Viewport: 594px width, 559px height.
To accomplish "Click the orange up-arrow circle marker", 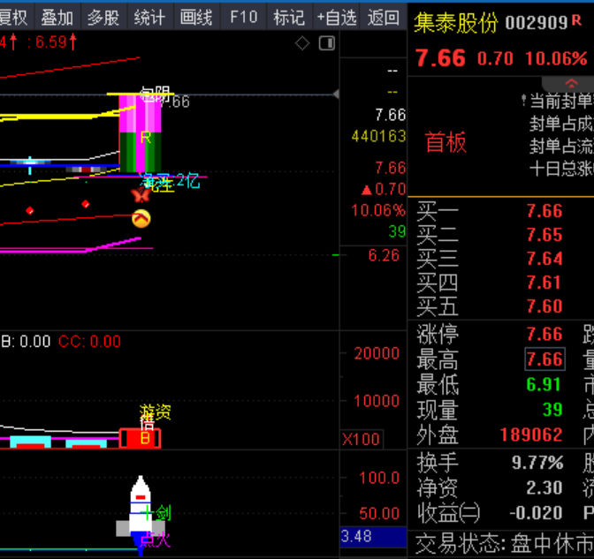I will point(141,219).
